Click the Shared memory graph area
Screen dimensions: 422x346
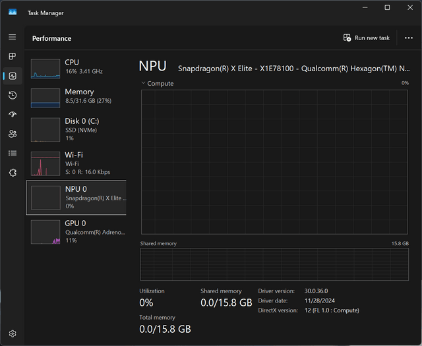274,264
